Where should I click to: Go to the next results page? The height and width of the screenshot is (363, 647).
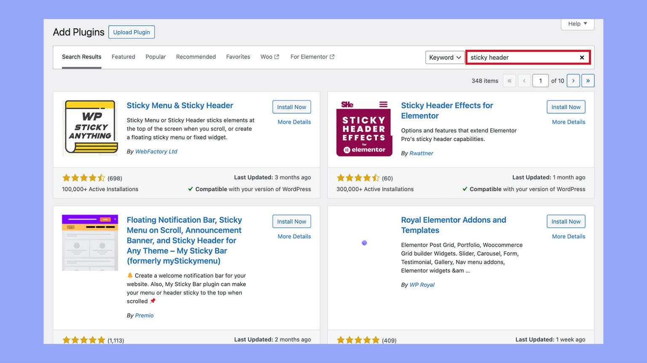click(573, 80)
